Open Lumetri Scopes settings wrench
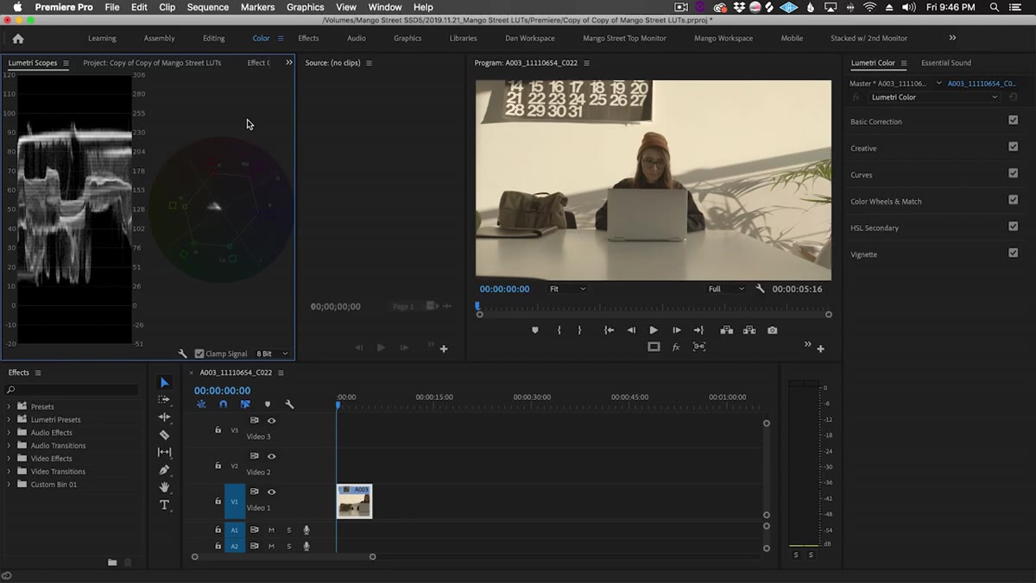The height and width of the screenshot is (583, 1036). [x=183, y=354]
